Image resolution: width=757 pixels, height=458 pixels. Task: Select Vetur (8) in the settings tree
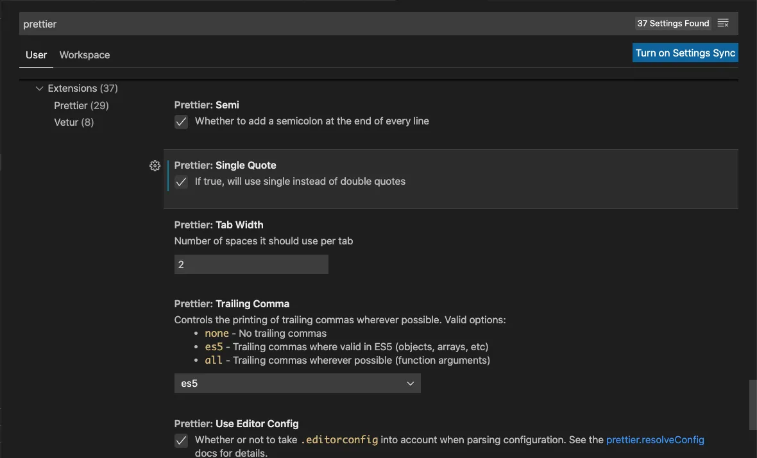tap(74, 122)
